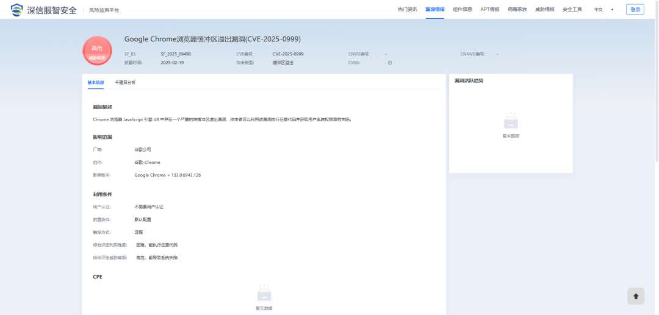Click the 利用条件 section heading
The image size is (659, 315).
(x=103, y=194)
